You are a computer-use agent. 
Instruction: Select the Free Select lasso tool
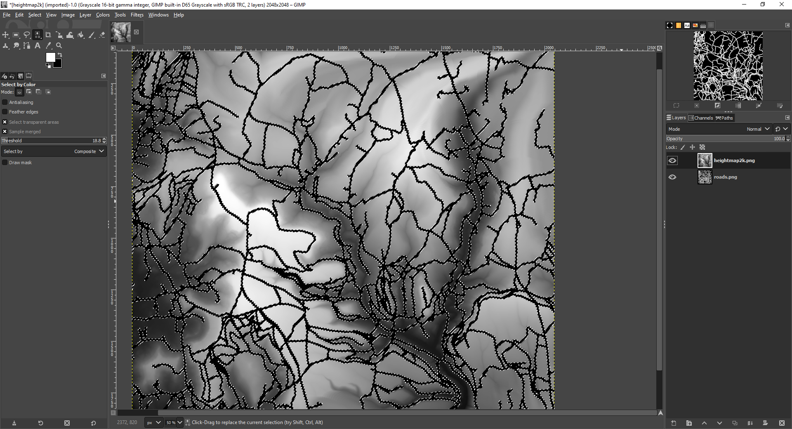click(x=27, y=35)
